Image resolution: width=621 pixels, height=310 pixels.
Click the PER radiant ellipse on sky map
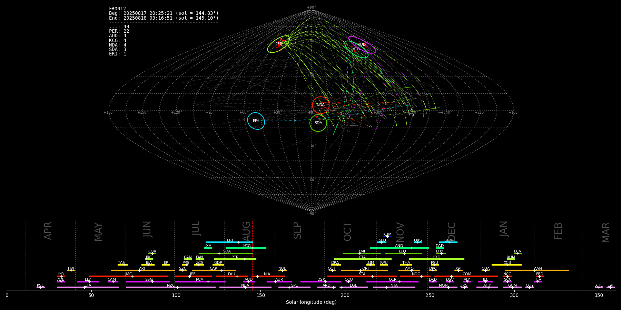click(278, 44)
